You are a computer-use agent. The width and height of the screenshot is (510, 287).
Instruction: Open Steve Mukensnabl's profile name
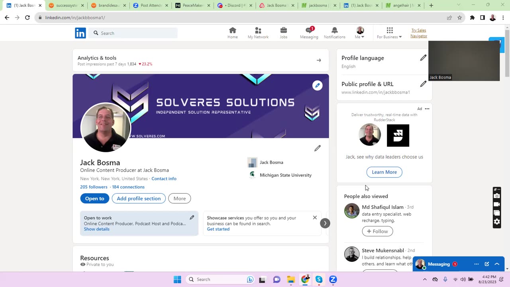click(383, 250)
